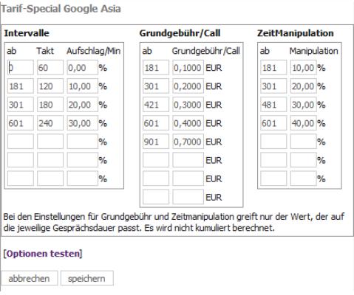
Task: Select the Grundgebühr field with 0,1000 EUR
Action: [188, 67]
